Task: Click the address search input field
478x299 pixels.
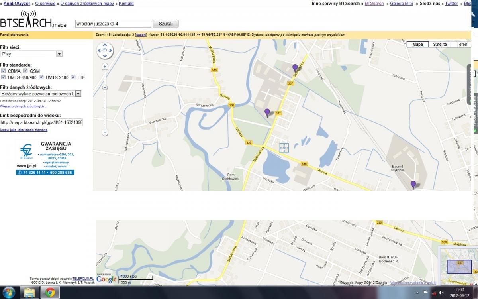Action: coord(113,24)
